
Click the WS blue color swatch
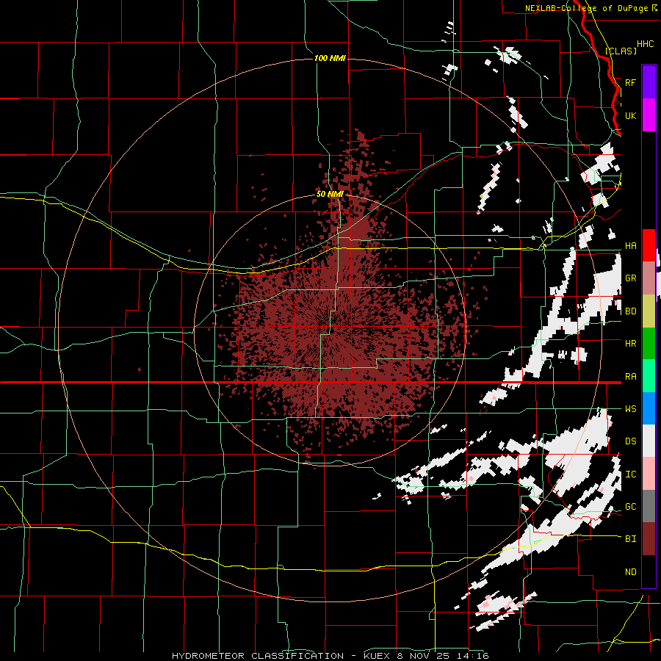(x=649, y=408)
